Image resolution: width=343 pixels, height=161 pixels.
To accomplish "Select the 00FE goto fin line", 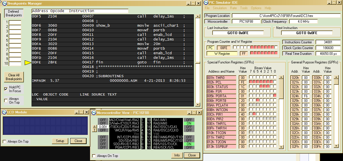I will point(113,63).
